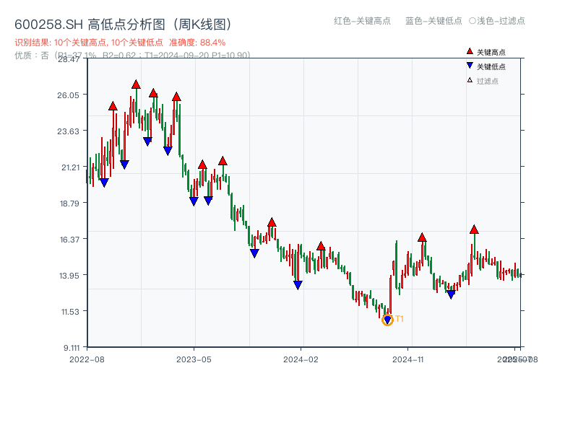Viewport: 578px width, 433px height.
Task: Open the T1 label annotation on the chart
Action: (399, 318)
